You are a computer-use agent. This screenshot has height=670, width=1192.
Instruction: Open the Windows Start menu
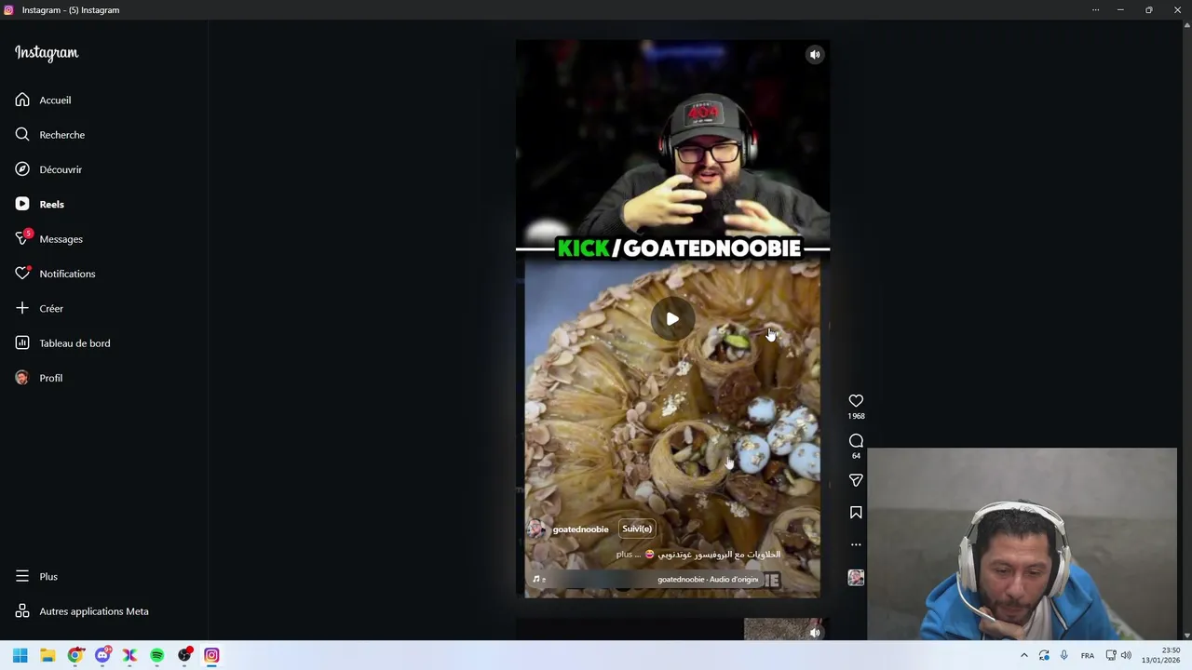[x=20, y=655]
